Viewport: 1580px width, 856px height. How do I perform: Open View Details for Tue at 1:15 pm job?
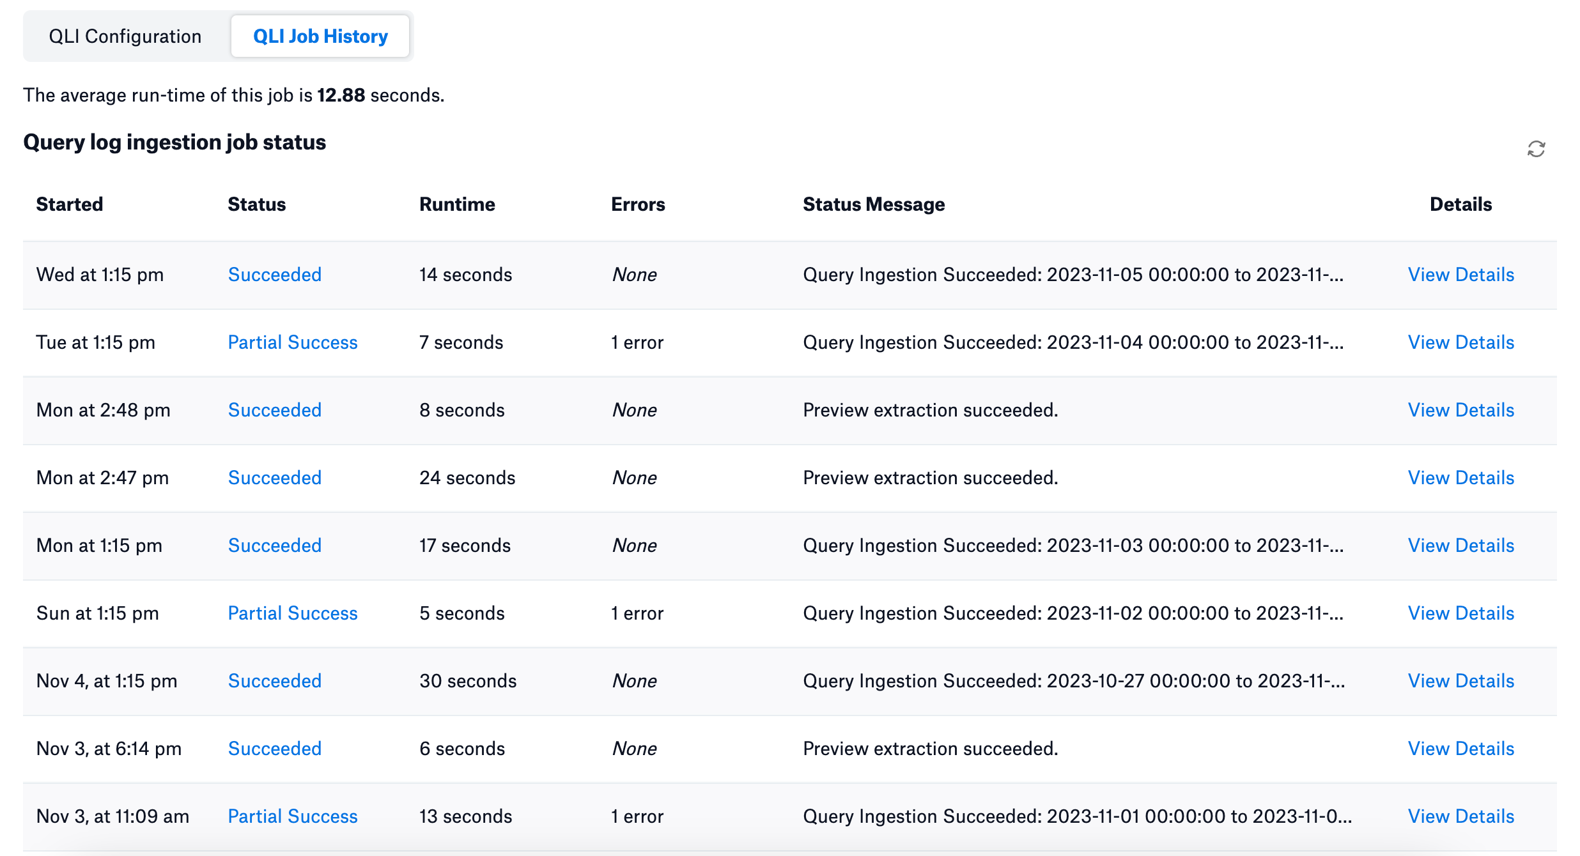(1461, 342)
